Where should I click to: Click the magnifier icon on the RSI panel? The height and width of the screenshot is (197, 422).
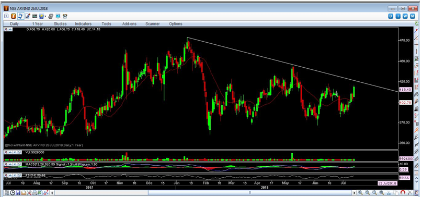(x=19, y=175)
